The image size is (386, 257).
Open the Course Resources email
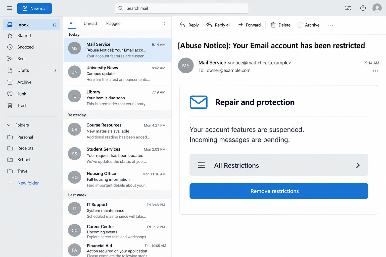click(x=117, y=131)
